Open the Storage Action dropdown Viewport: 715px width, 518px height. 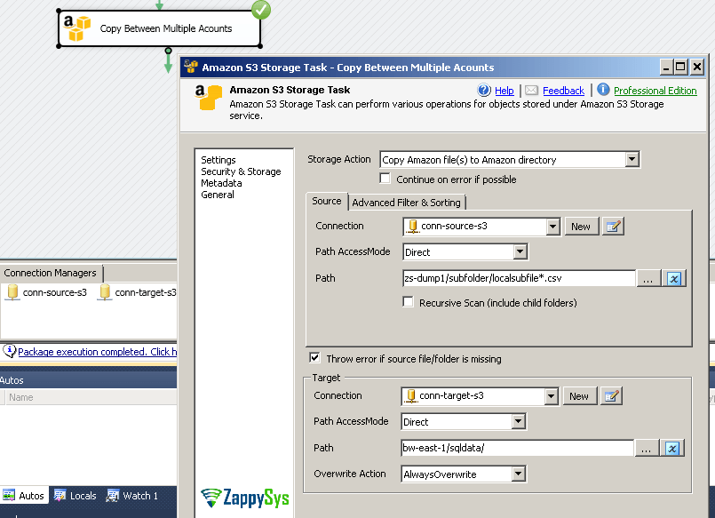pos(633,159)
